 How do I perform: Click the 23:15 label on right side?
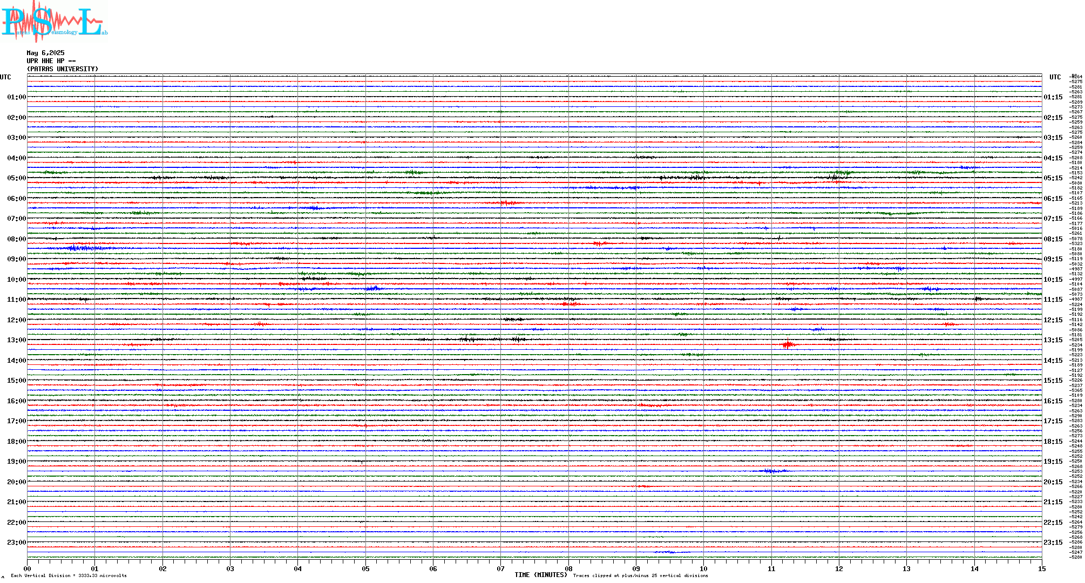pos(1053,543)
